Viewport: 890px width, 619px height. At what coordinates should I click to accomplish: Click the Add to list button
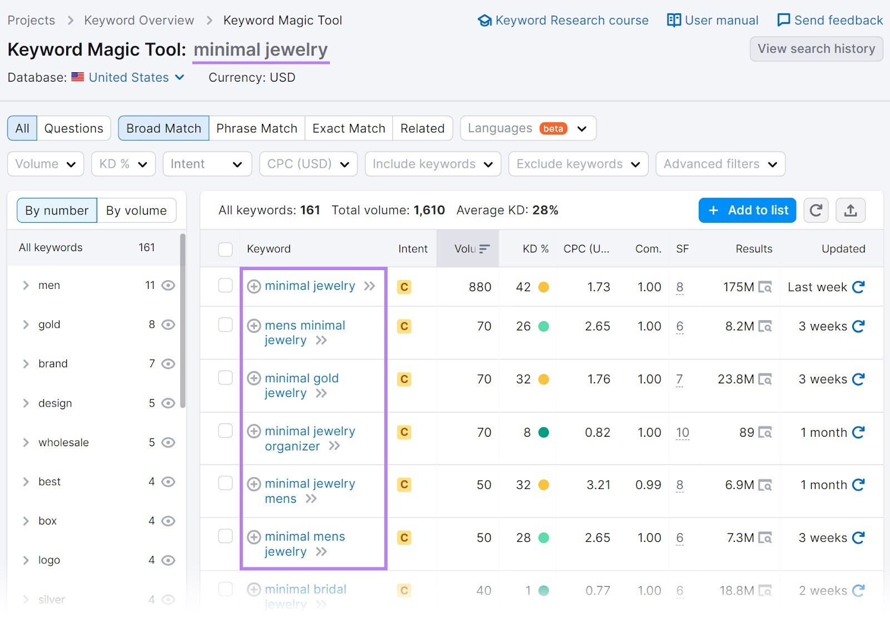(747, 210)
